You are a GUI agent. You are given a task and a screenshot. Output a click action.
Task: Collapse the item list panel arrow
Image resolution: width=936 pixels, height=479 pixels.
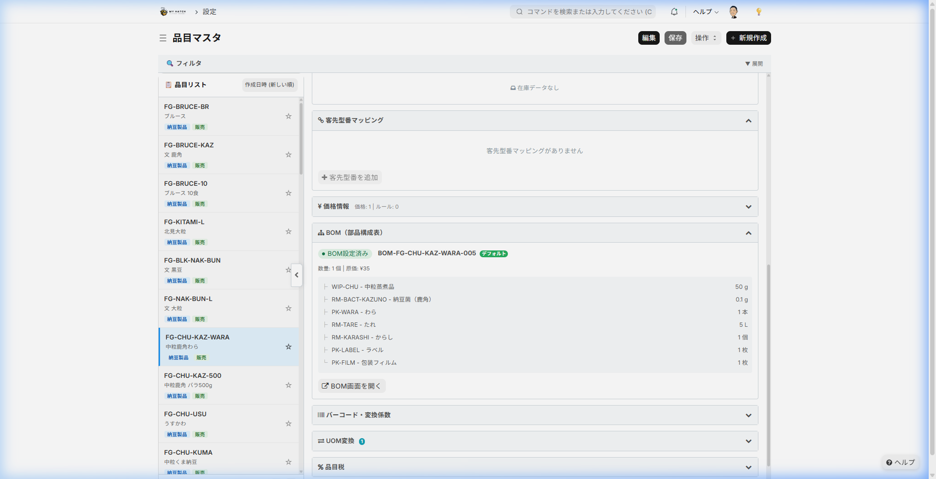click(296, 275)
